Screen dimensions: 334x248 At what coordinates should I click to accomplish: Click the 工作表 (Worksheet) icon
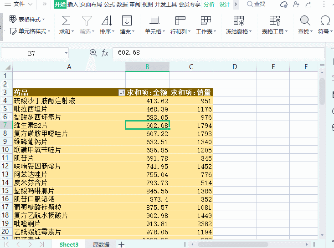pos(206,21)
